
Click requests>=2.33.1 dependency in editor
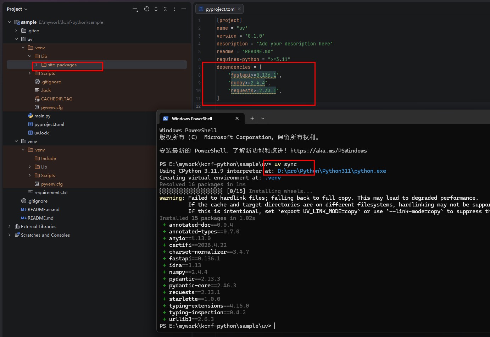[x=254, y=90]
